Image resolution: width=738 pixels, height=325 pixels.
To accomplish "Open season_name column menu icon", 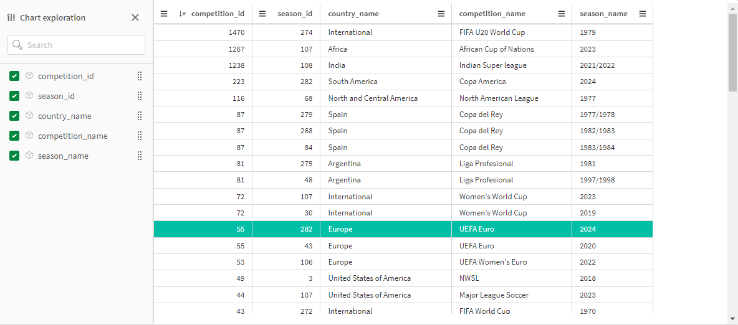I will pos(643,14).
